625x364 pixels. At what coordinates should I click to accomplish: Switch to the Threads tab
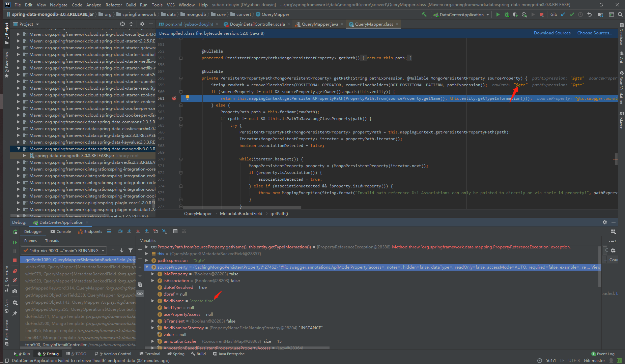tap(52, 241)
